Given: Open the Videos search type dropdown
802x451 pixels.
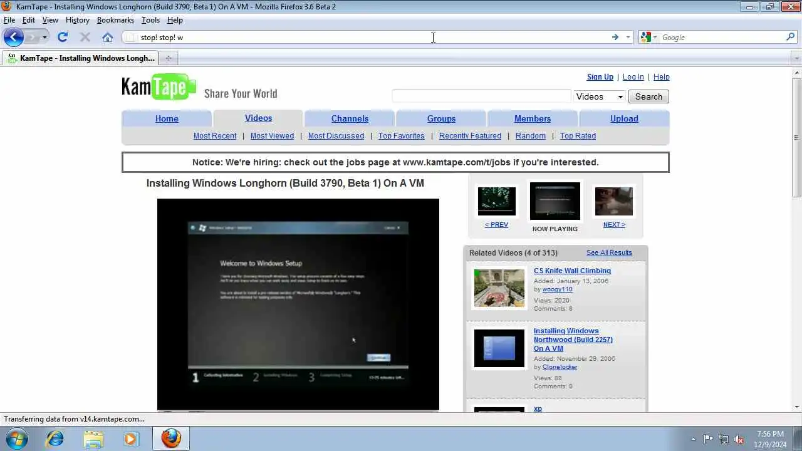Looking at the screenshot, I should pos(600,96).
